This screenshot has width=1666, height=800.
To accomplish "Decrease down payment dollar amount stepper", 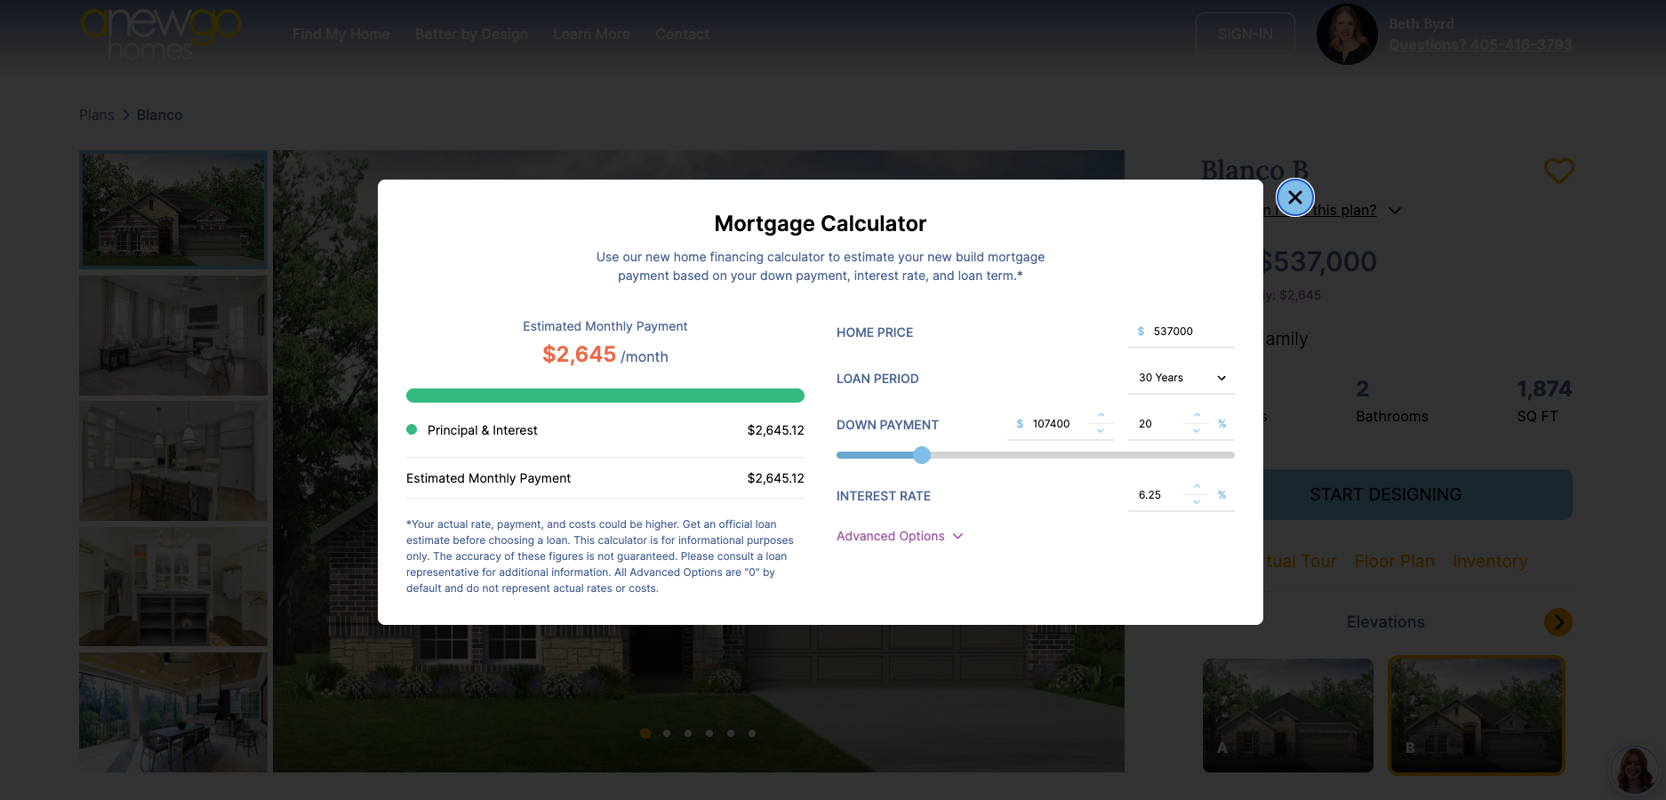I will [x=1101, y=431].
